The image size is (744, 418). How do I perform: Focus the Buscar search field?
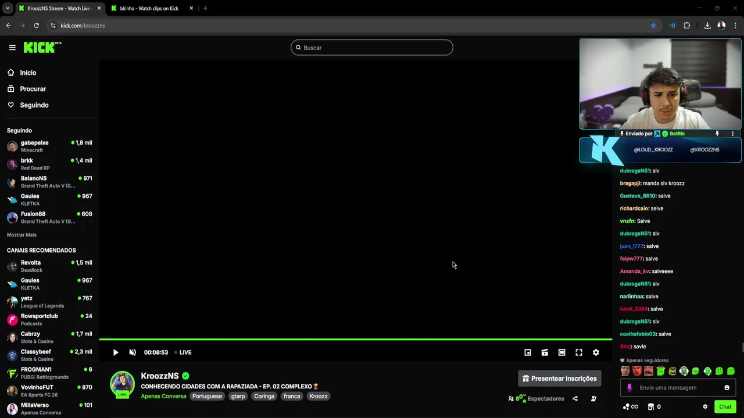[372, 48]
